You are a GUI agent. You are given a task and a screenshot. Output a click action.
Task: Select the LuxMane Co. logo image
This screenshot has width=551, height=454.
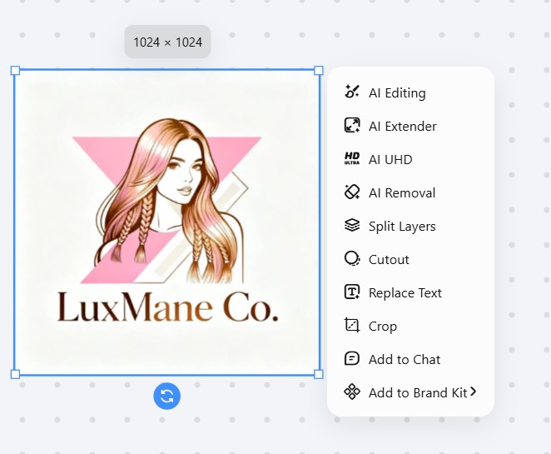click(166, 222)
